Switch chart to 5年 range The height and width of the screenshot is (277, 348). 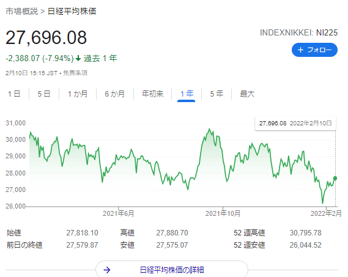pyautogui.click(x=217, y=94)
